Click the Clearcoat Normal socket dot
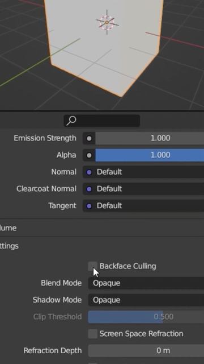 coord(89,189)
